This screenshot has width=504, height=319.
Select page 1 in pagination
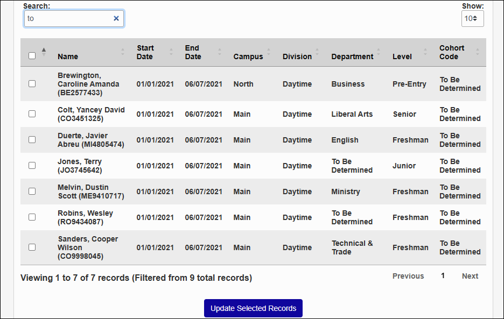pos(443,275)
